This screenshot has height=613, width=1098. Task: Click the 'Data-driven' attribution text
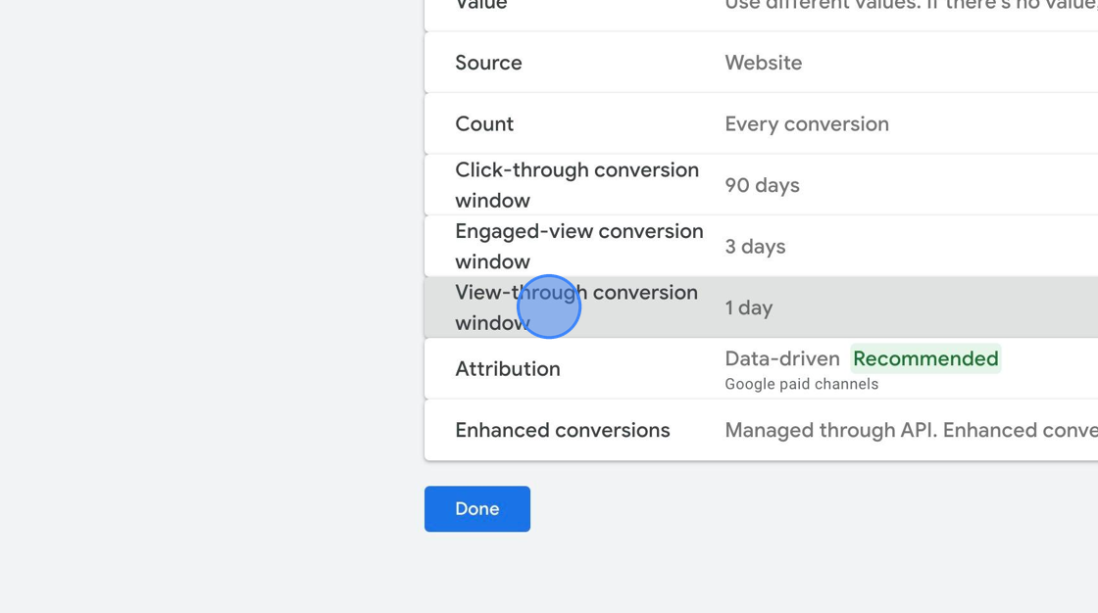click(x=782, y=358)
